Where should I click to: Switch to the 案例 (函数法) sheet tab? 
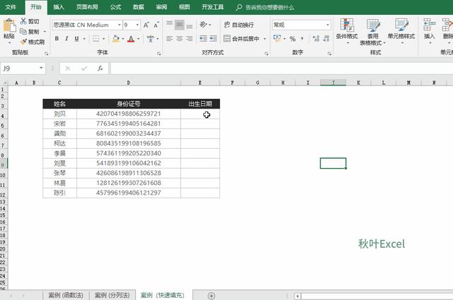tap(66, 295)
